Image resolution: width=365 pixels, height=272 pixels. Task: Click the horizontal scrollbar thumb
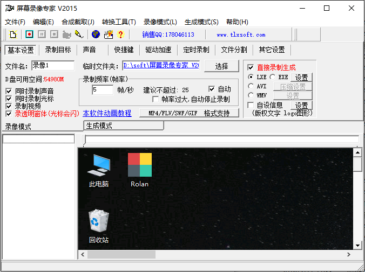pyautogui.click(x=121, y=255)
